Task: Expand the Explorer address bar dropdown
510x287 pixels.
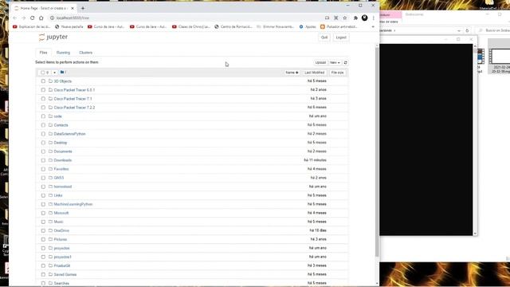Action: tap(459, 30)
